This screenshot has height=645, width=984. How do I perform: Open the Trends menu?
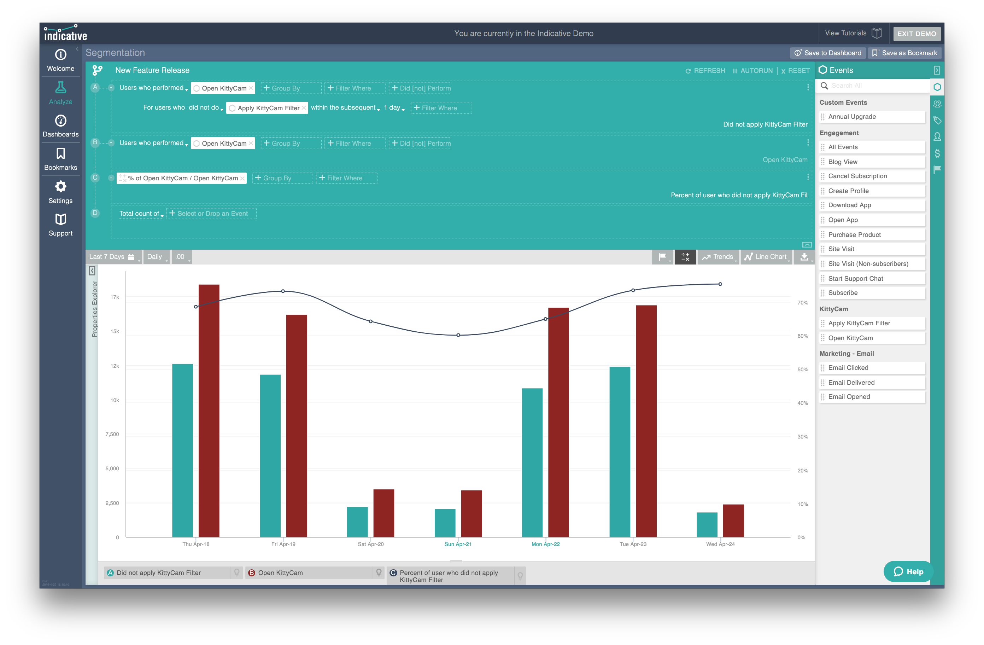718,257
